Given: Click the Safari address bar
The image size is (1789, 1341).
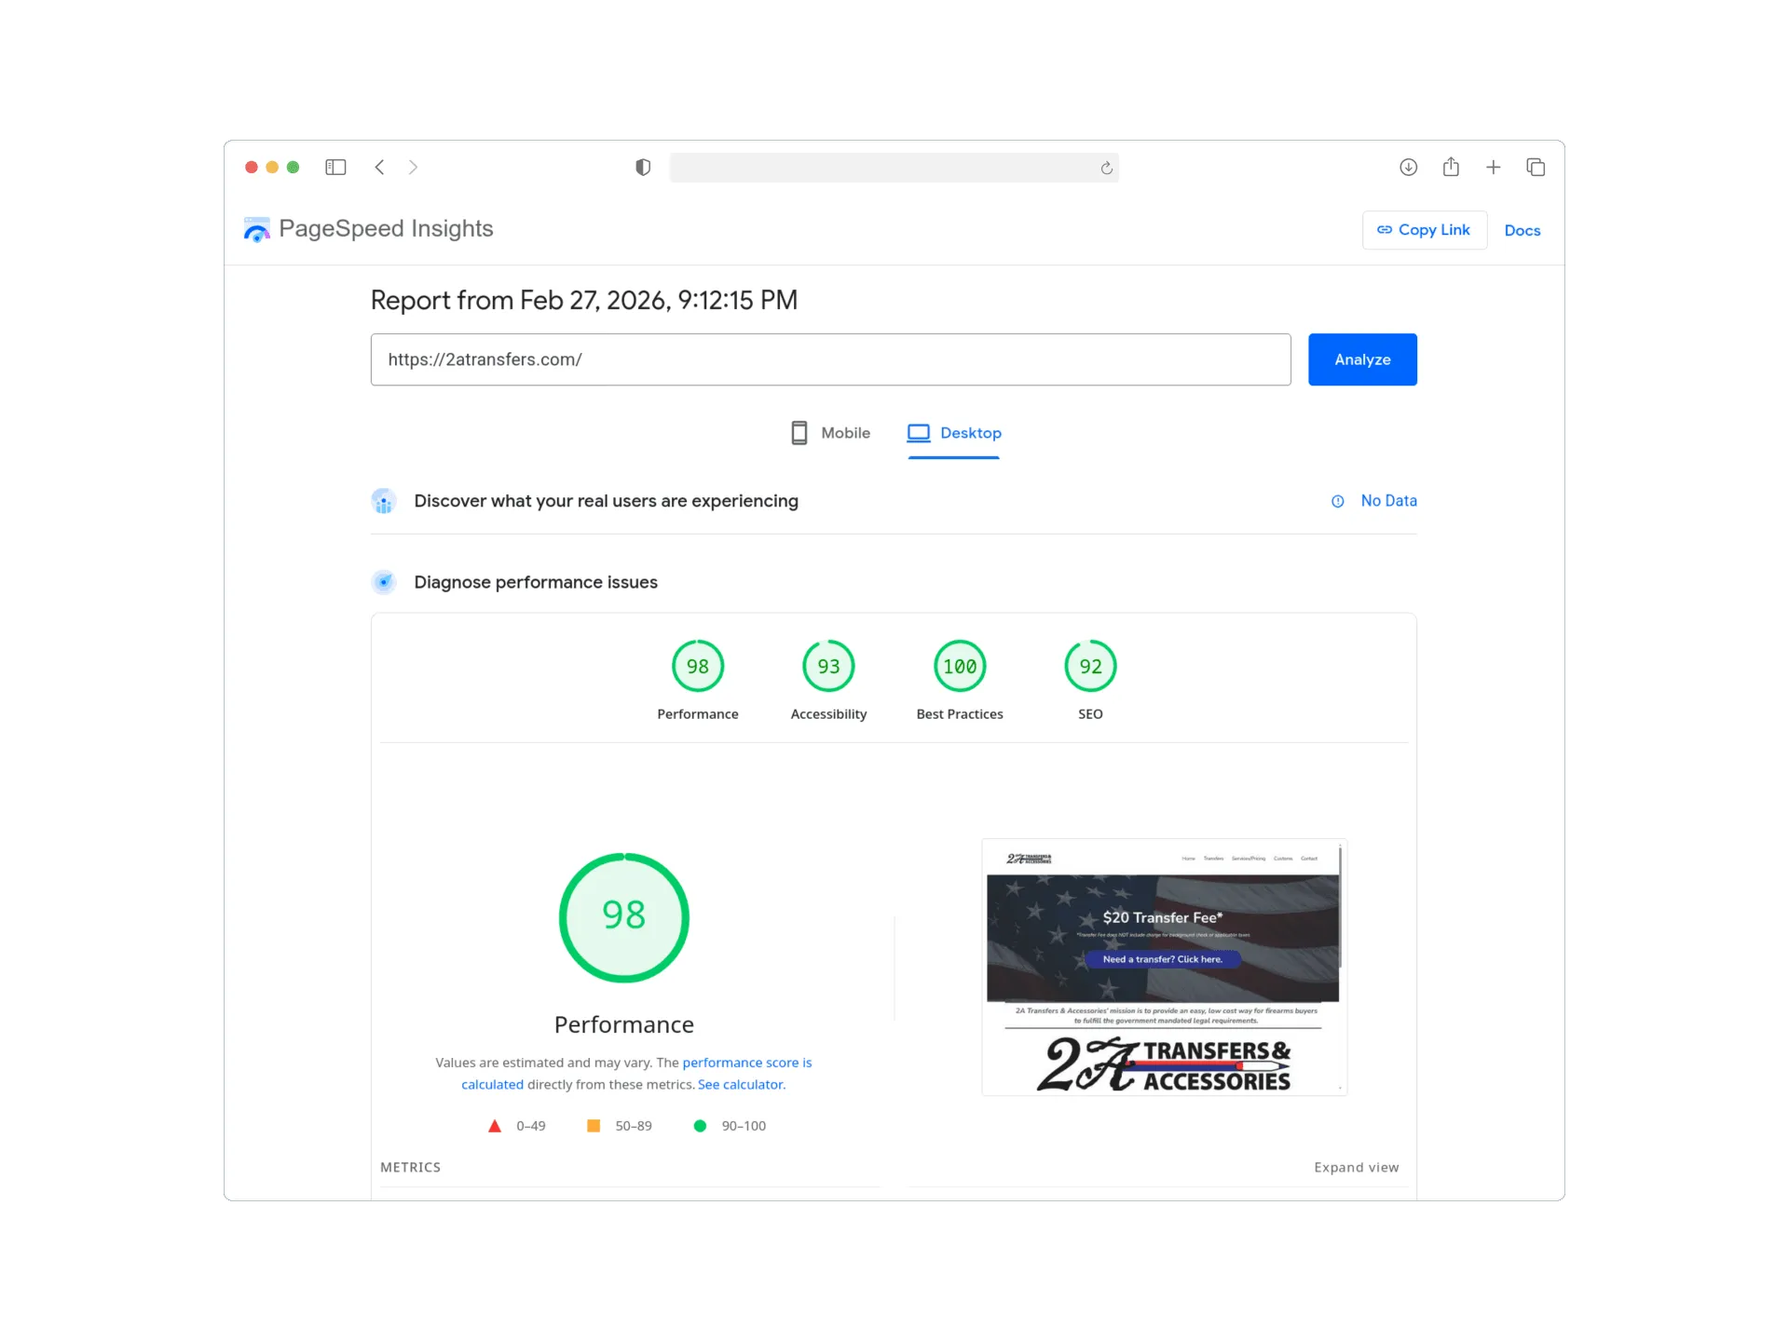Looking at the screenshot, I should click(x=894, y=168).
